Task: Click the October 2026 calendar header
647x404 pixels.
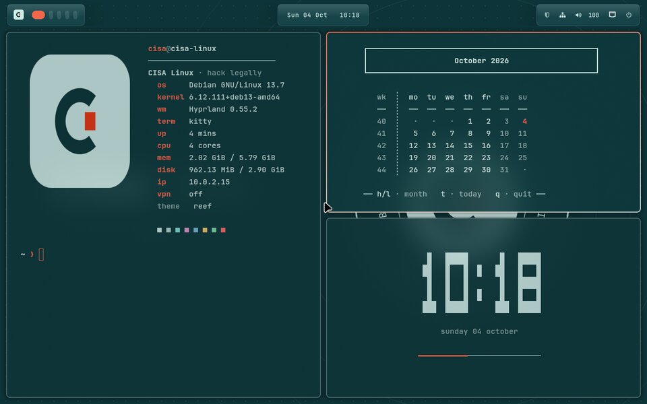Action: point(481,61)
